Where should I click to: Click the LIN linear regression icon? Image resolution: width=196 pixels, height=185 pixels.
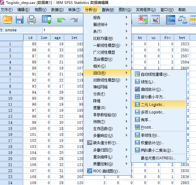[137, 82]
